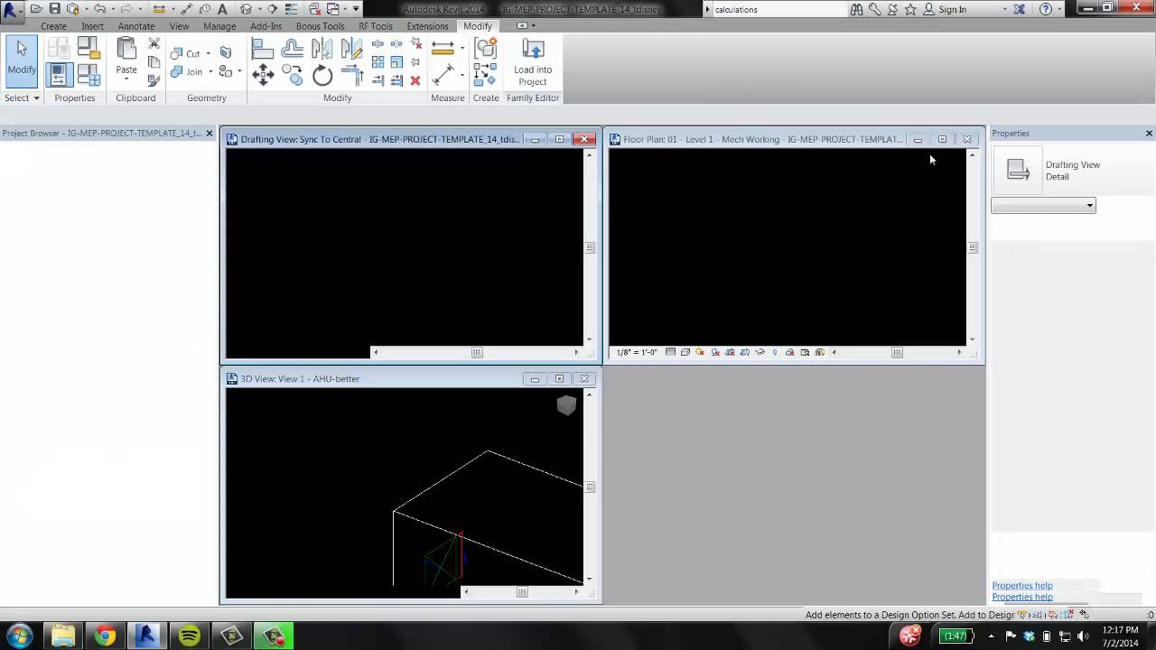Click the vertical scrollbar thumb in Floor Plan
The width and height of the screenshot is (1156, 650).
click(973, 247)
